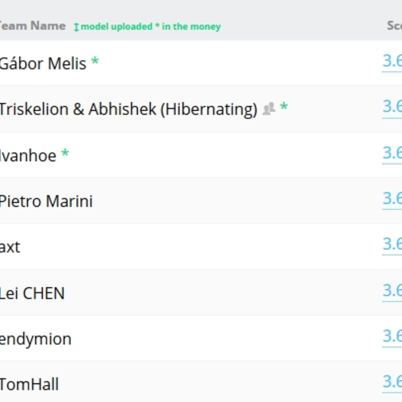Click the score link for Gábor Melis
402x402 pixels.
tap(392, 61)
